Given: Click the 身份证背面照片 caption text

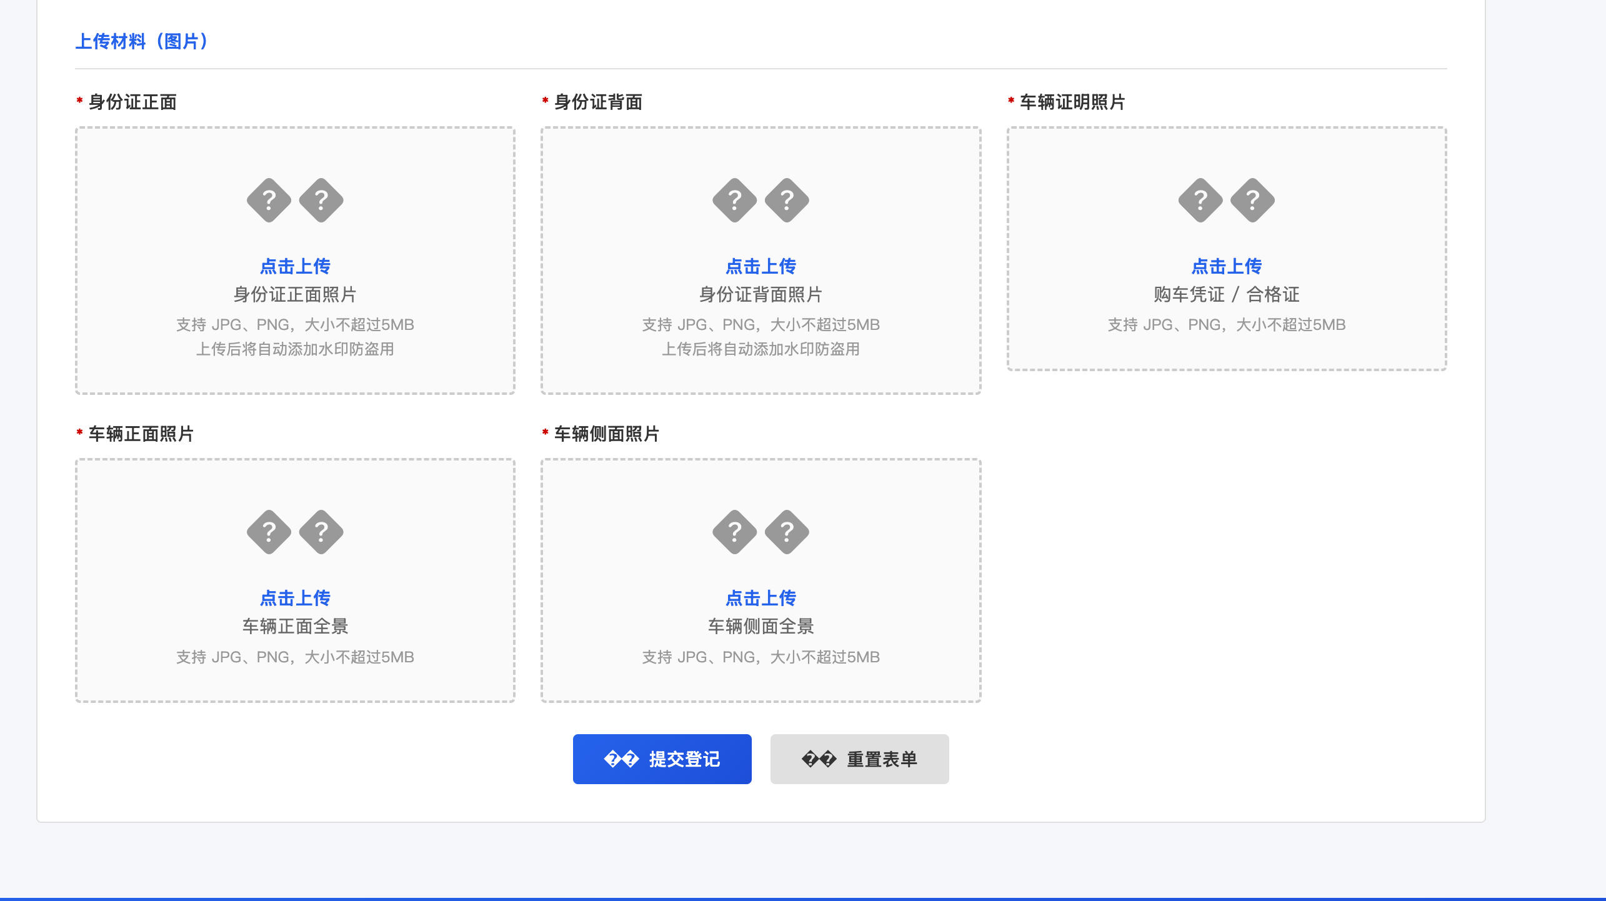Looking at the screenshot, I should pos(761,294).
